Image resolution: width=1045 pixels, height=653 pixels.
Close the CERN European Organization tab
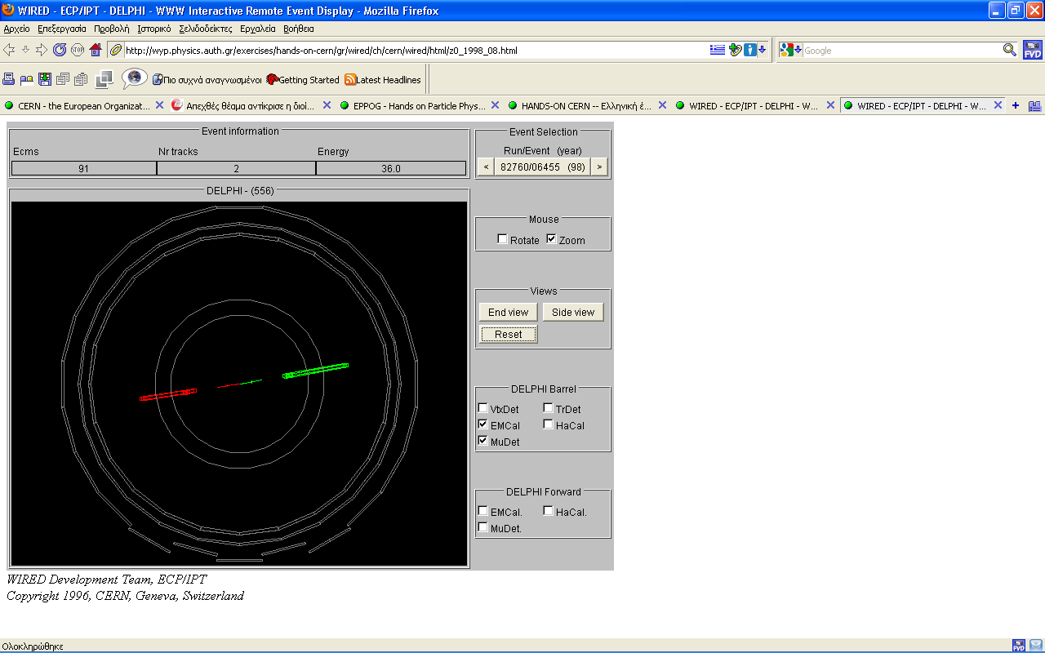159,105
